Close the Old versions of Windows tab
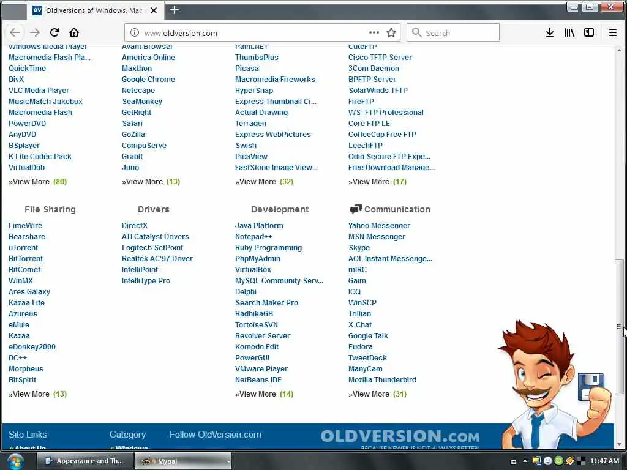This screenshot has height=470, width=627. point(154,10)
